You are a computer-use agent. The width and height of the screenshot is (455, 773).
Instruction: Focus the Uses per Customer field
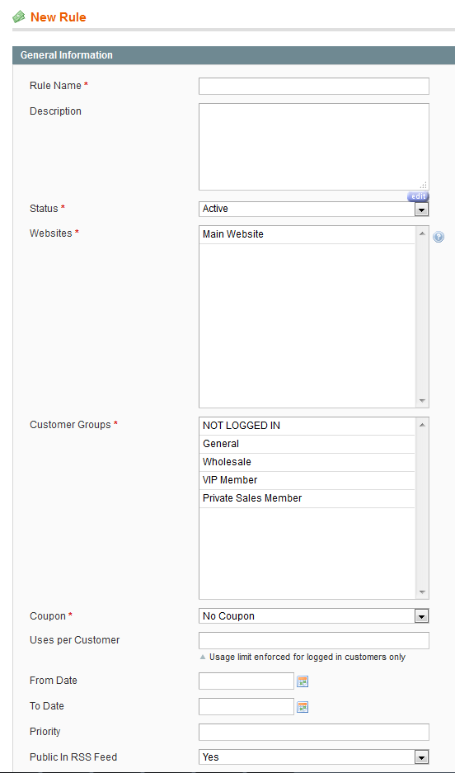tap(314, 640)
